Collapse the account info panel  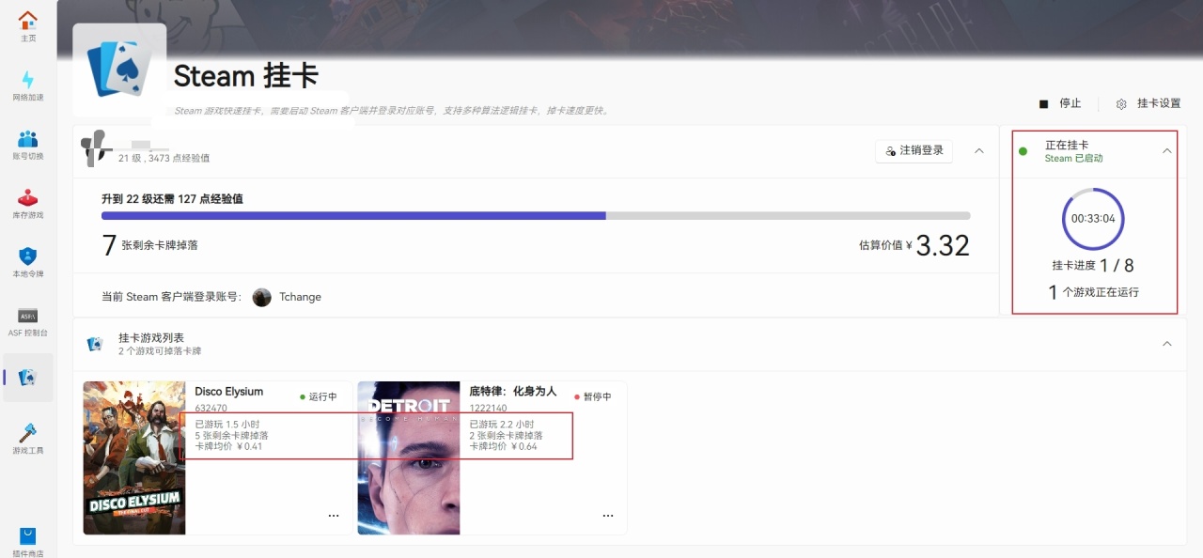979,150
